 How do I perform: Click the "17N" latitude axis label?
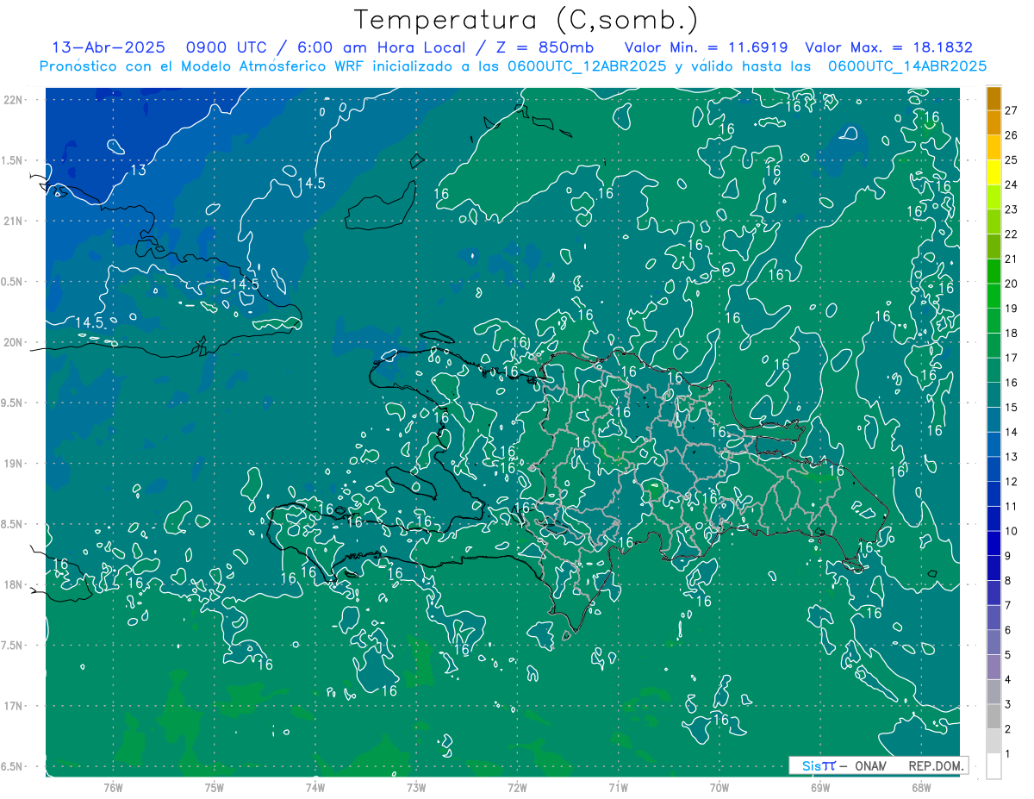pos(12,706)
